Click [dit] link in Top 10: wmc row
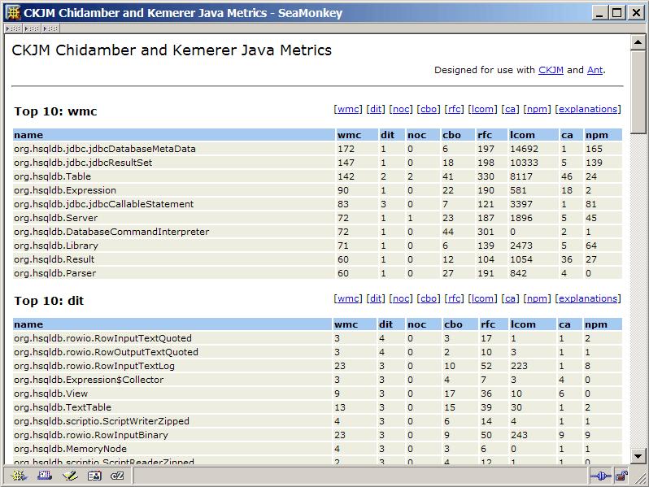Screen dimensions: 649x487 click(376, 109)
